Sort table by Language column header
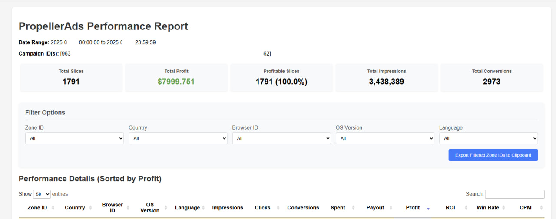 click(x=187, y=208)
